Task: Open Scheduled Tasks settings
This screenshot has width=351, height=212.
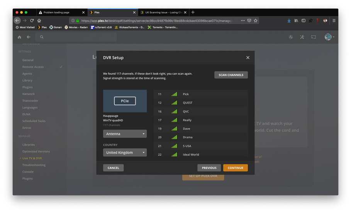Action: 34,121
